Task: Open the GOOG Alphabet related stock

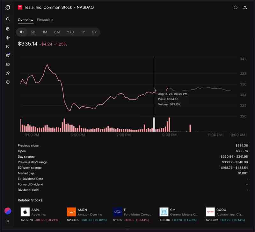Action: click(x=225, y=215)
